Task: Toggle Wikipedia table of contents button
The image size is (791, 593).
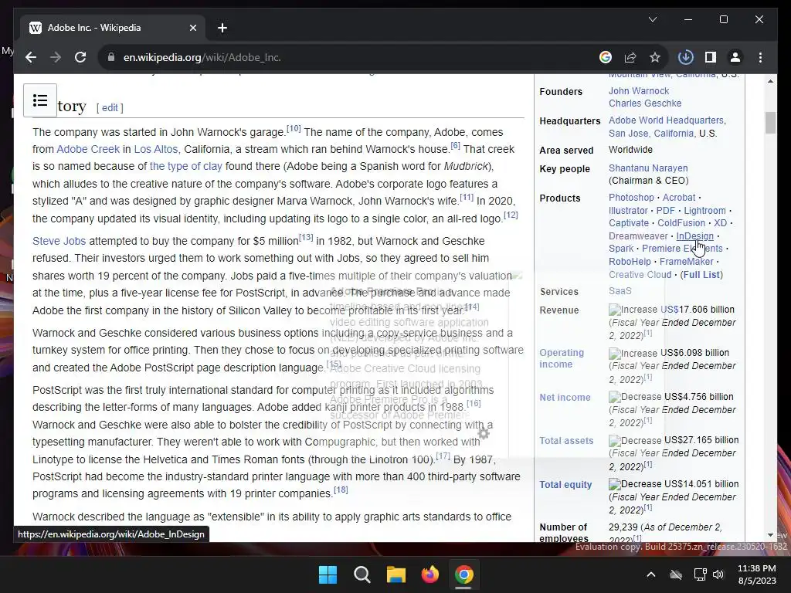Action: pyautogui.click(x=40, y=100)
